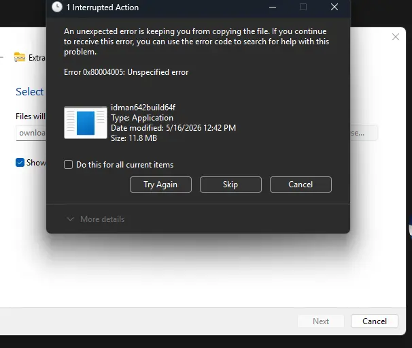Viewport: 412px width, 348px height.
Task: Click Cancel in the Extract wizard window
Action: [x=375, y=321]
